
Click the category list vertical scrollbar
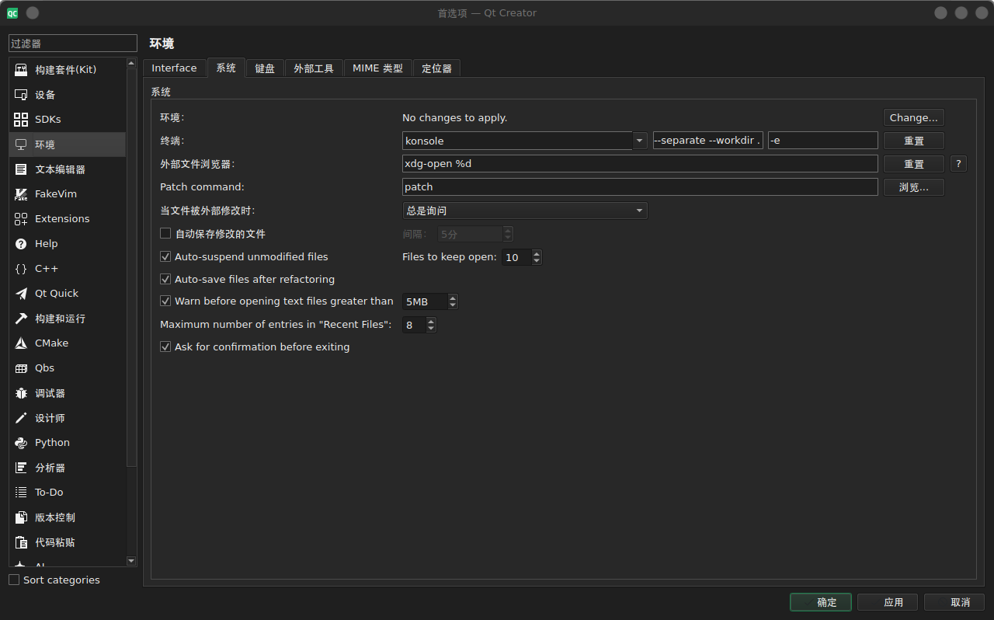pos(131,266)
